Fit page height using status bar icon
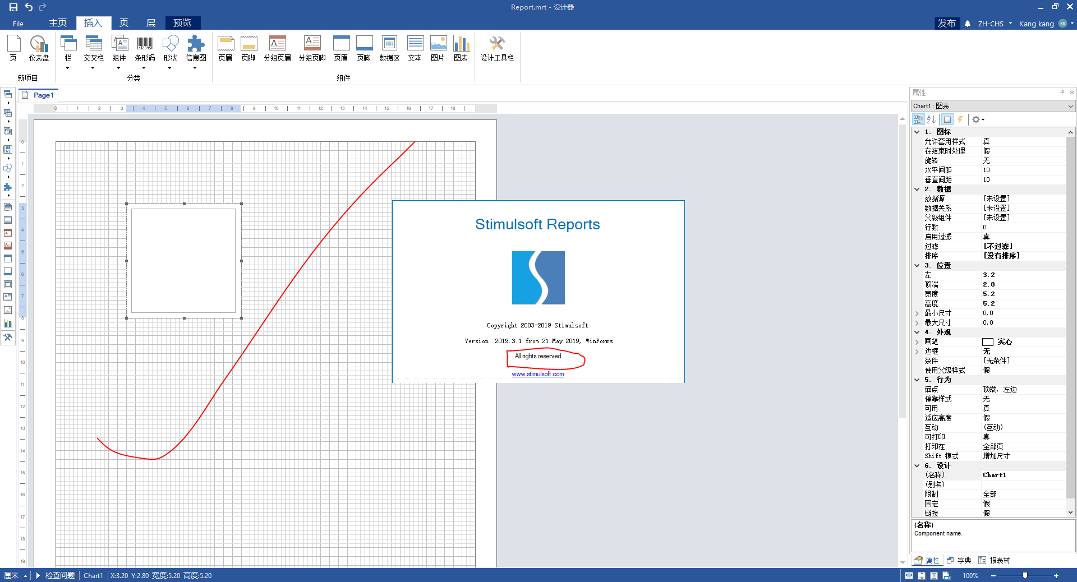1077x582 pixels. pos(922,576)
